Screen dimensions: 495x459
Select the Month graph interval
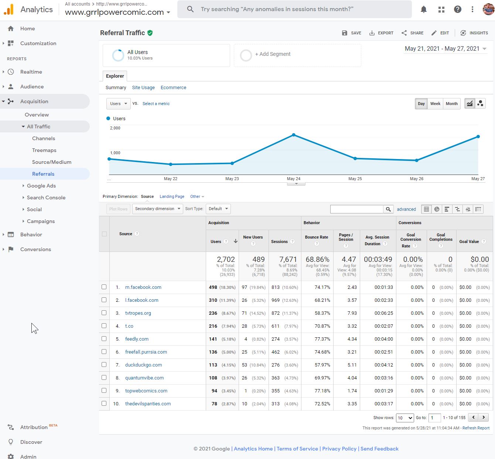click(x=451, y=104)
